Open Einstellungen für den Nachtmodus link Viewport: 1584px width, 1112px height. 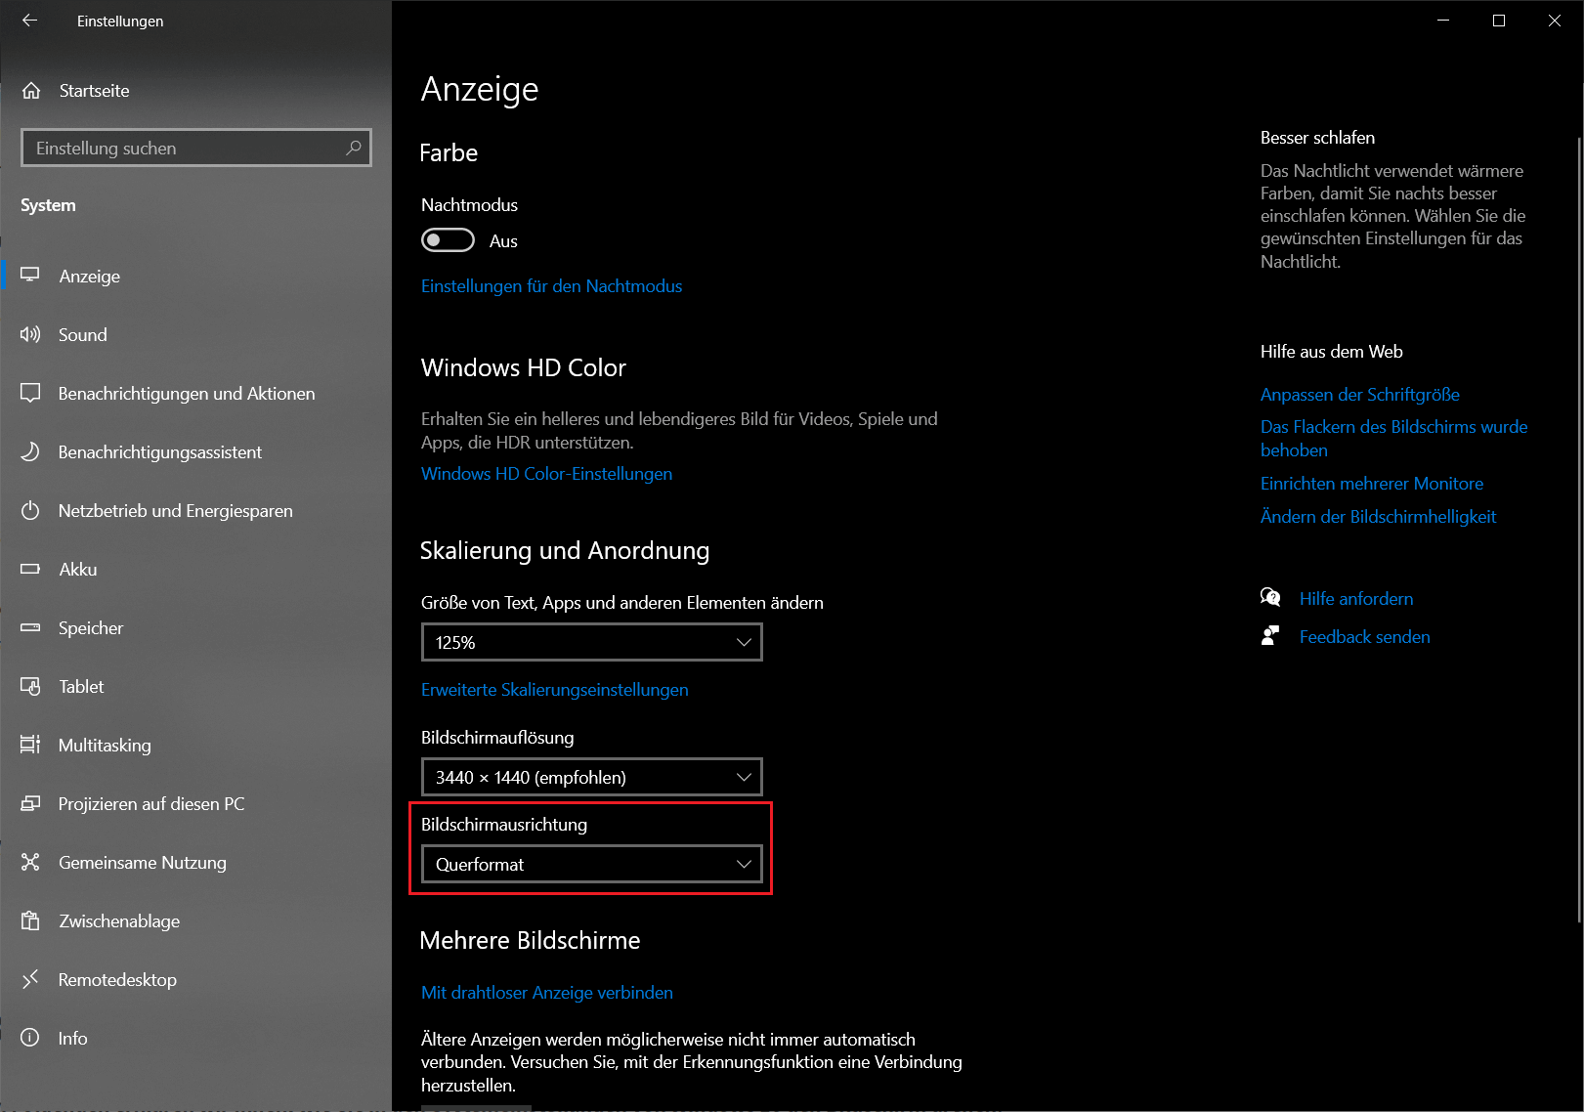pos(551,286)
